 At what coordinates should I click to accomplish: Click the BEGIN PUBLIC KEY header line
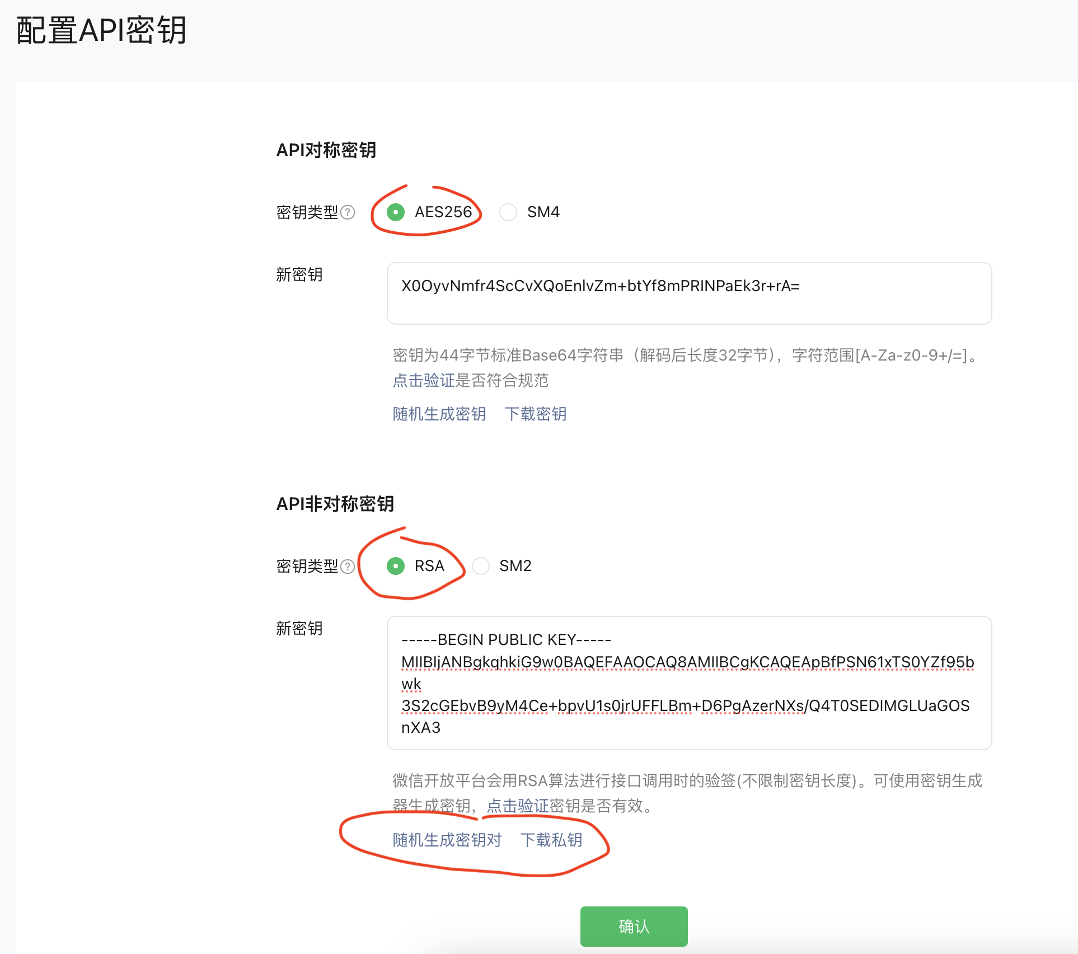coord(506,639)
